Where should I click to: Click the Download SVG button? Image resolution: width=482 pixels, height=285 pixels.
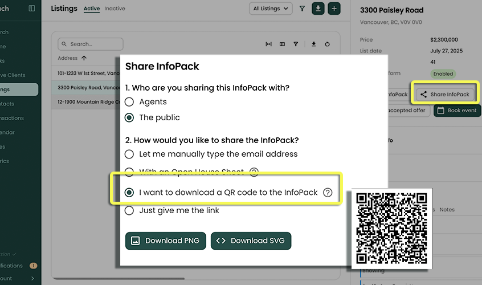tap(251, 241)
